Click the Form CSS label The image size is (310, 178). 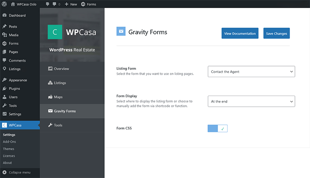(124, 128)
